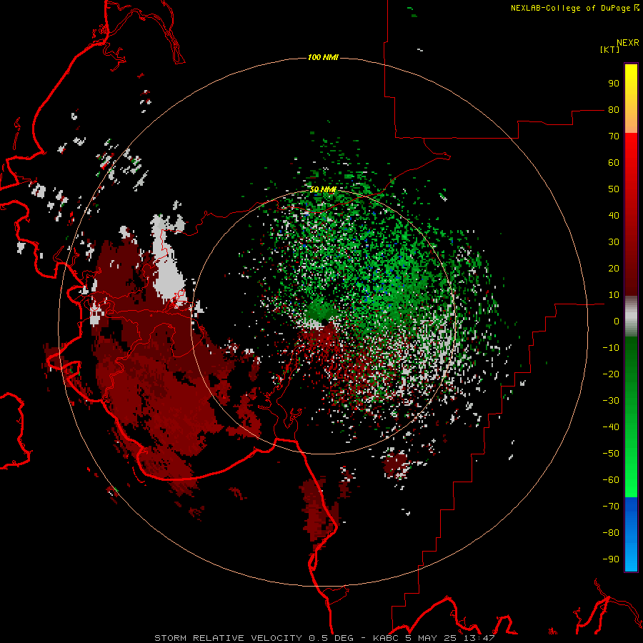This screenshot has width=643, height=643.
Task: Click the positive 50 value on the velocity scale
Action: pos(614,189)
